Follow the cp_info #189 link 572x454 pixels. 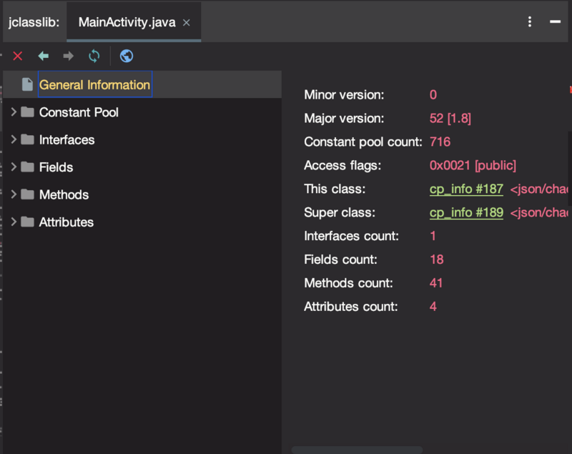point(466,212)
